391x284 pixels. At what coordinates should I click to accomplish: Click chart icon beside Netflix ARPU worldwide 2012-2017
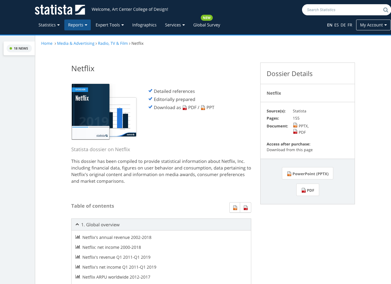click(78, 276)
